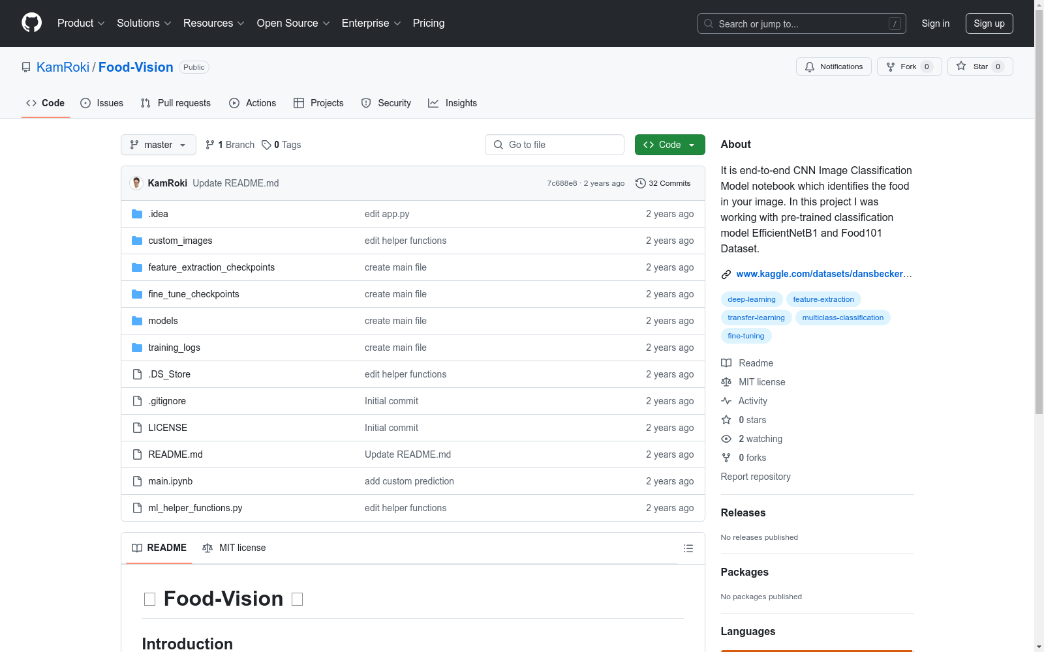
Task: Open the Projects tab
Action: pyautogui.click(x=318, y=103)
